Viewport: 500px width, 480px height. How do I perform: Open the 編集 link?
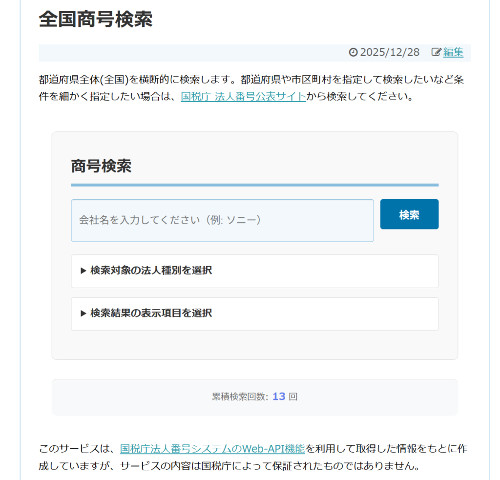click(x=453, y=52)
